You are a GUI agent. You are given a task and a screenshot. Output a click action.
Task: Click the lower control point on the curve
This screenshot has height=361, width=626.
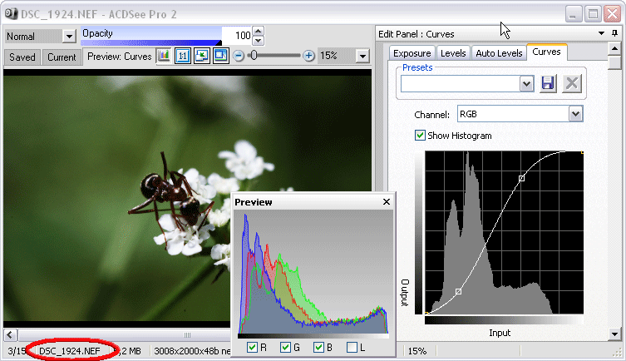pos(458,291)
